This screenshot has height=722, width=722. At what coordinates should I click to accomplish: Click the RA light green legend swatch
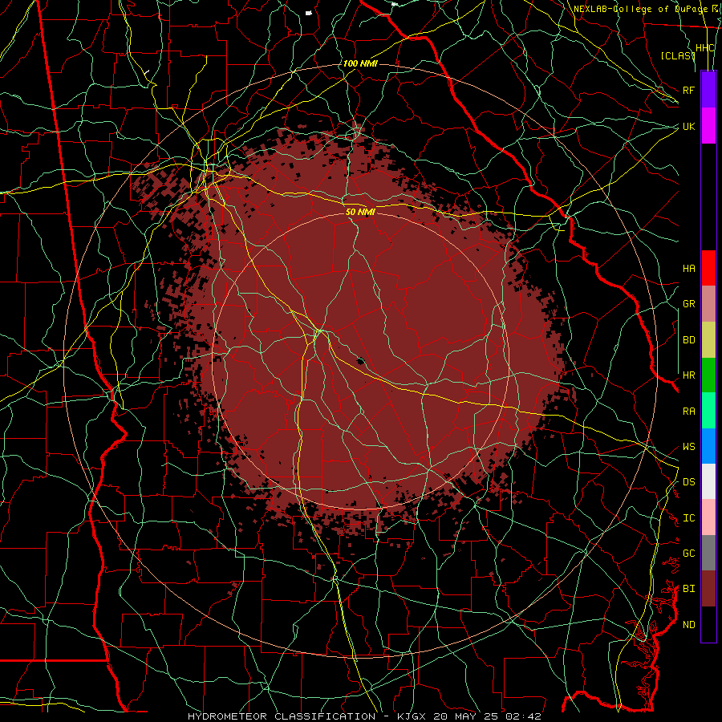click(x=708, y=411)
